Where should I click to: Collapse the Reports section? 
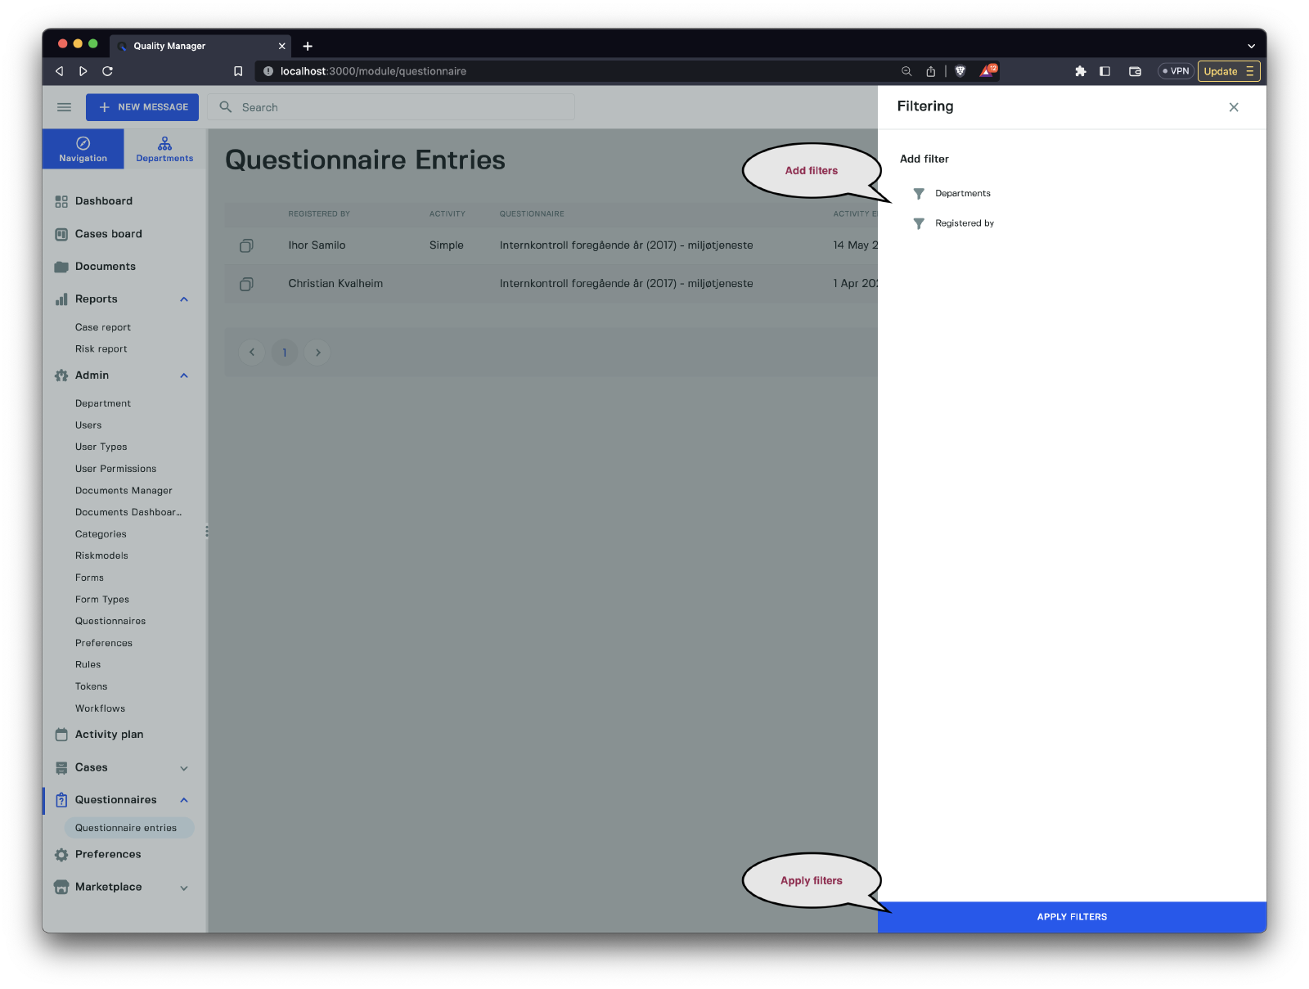coord(184,299)
